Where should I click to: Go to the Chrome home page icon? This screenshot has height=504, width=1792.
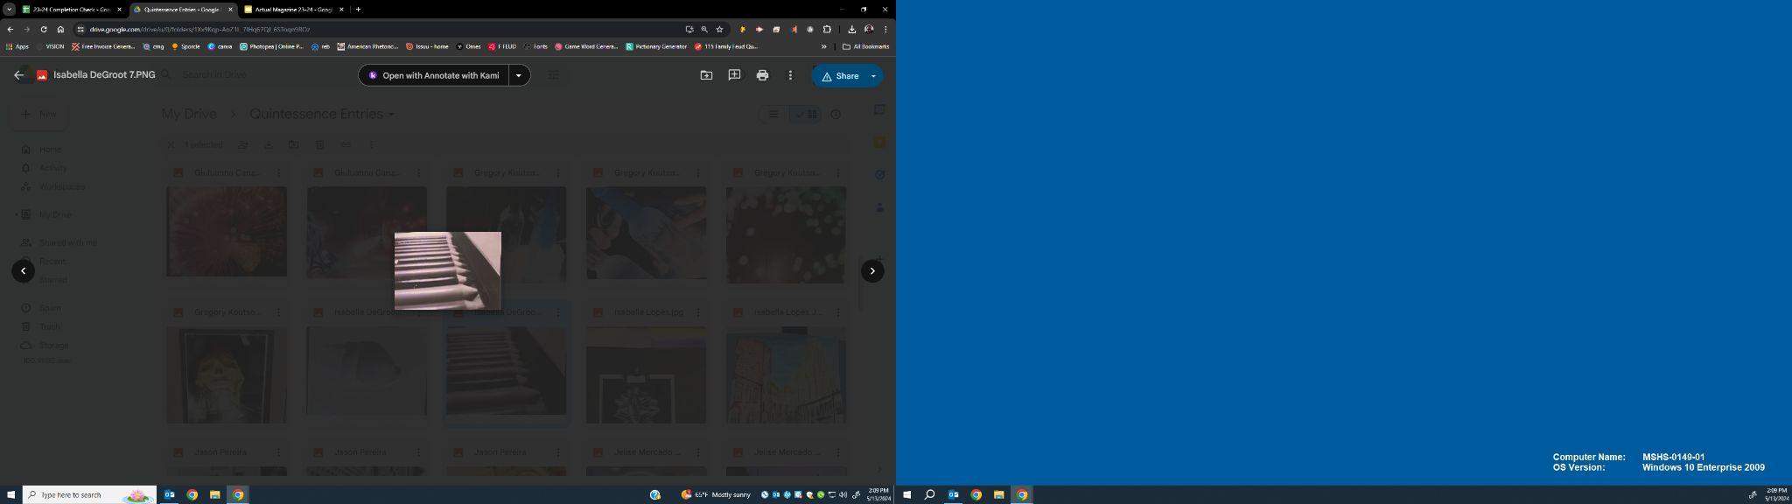tap(60, 29)
